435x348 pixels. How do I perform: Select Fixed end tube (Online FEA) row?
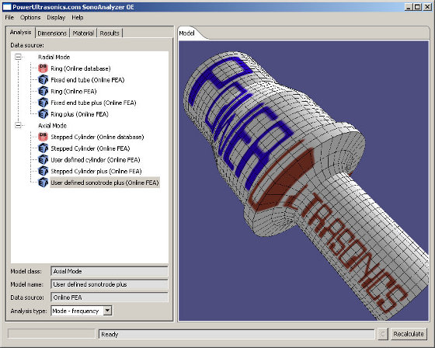click(87, 80)
